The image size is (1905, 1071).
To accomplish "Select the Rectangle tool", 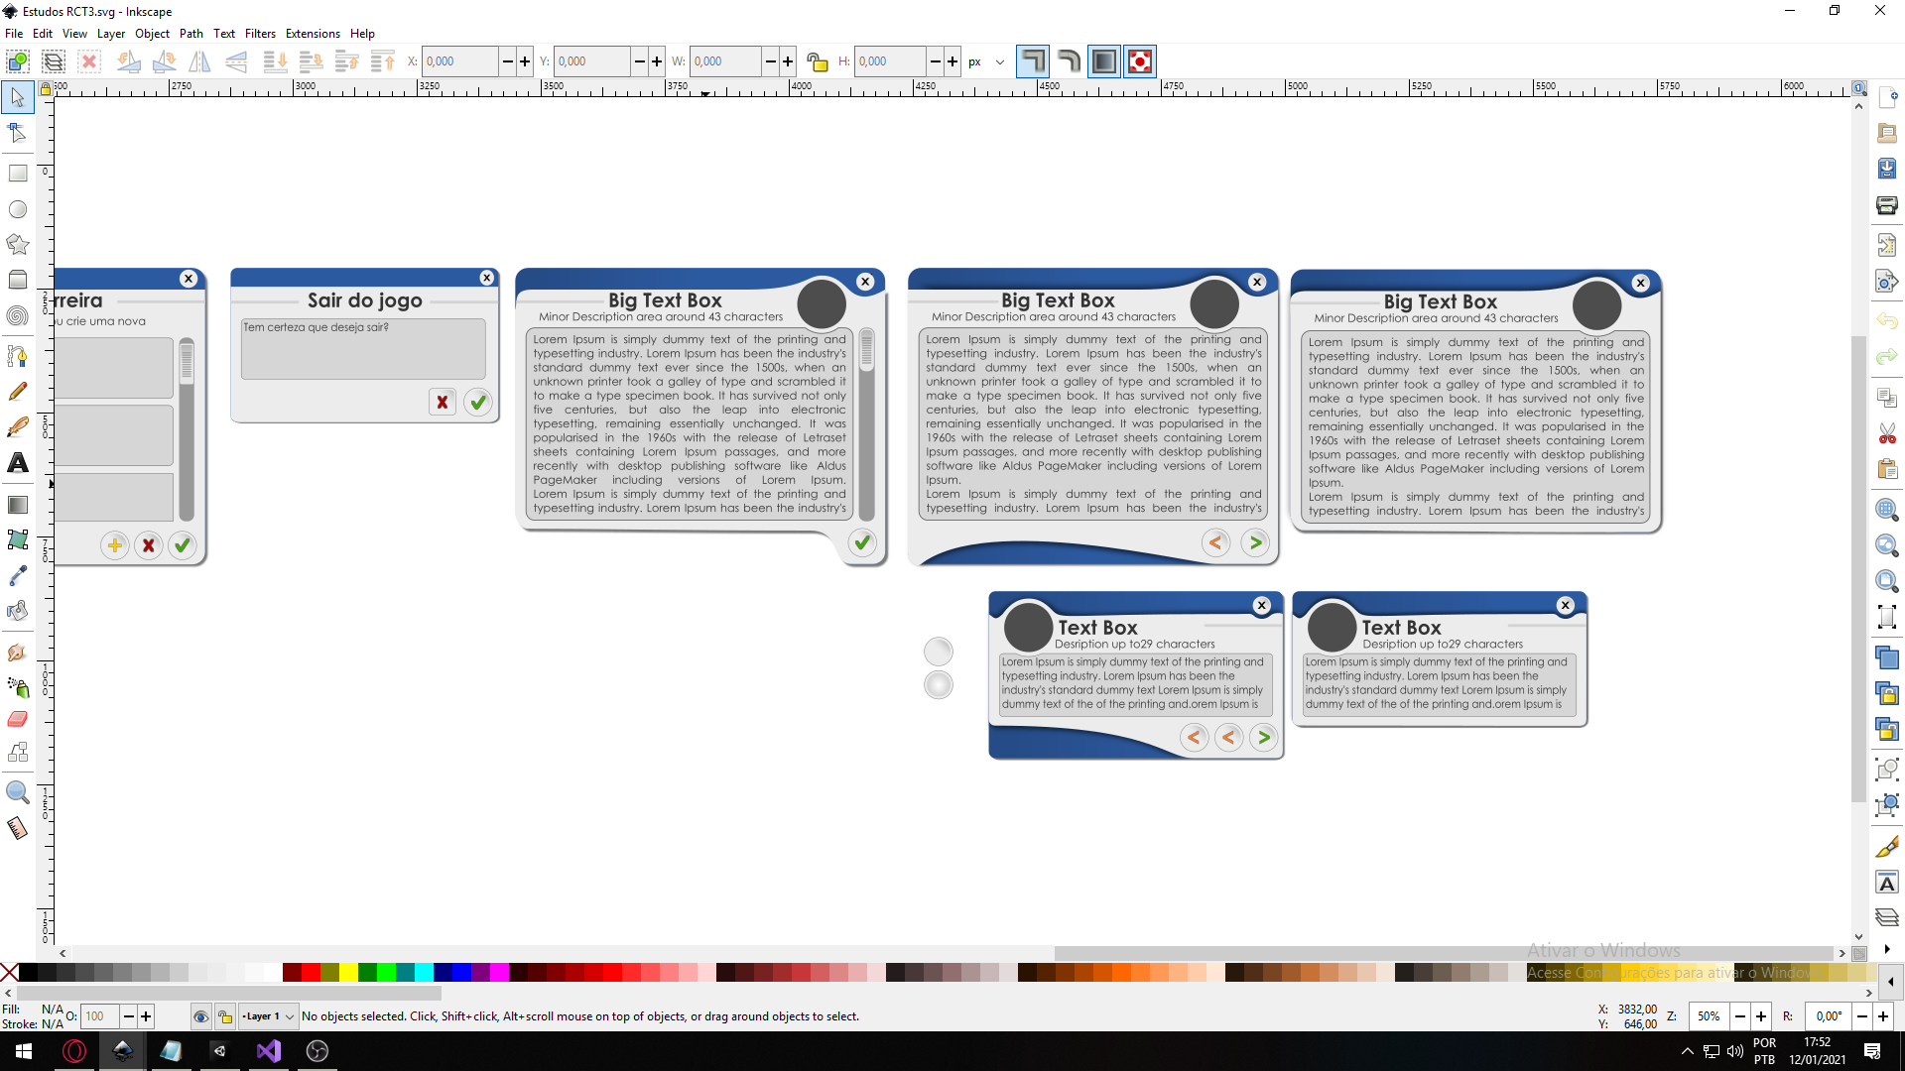I will (17, 174).
